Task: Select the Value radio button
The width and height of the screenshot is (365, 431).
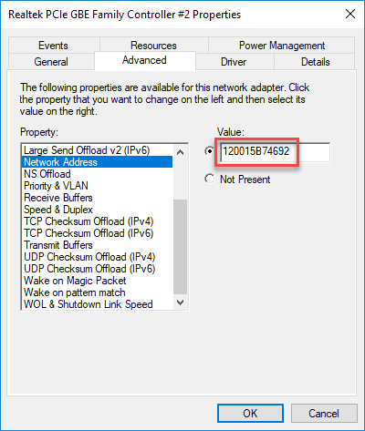Action: point(210,150)
